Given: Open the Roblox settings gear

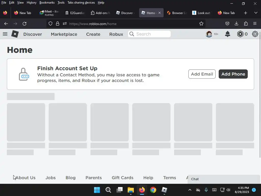Looking at the screenshot, I should (x=255, y=34).
